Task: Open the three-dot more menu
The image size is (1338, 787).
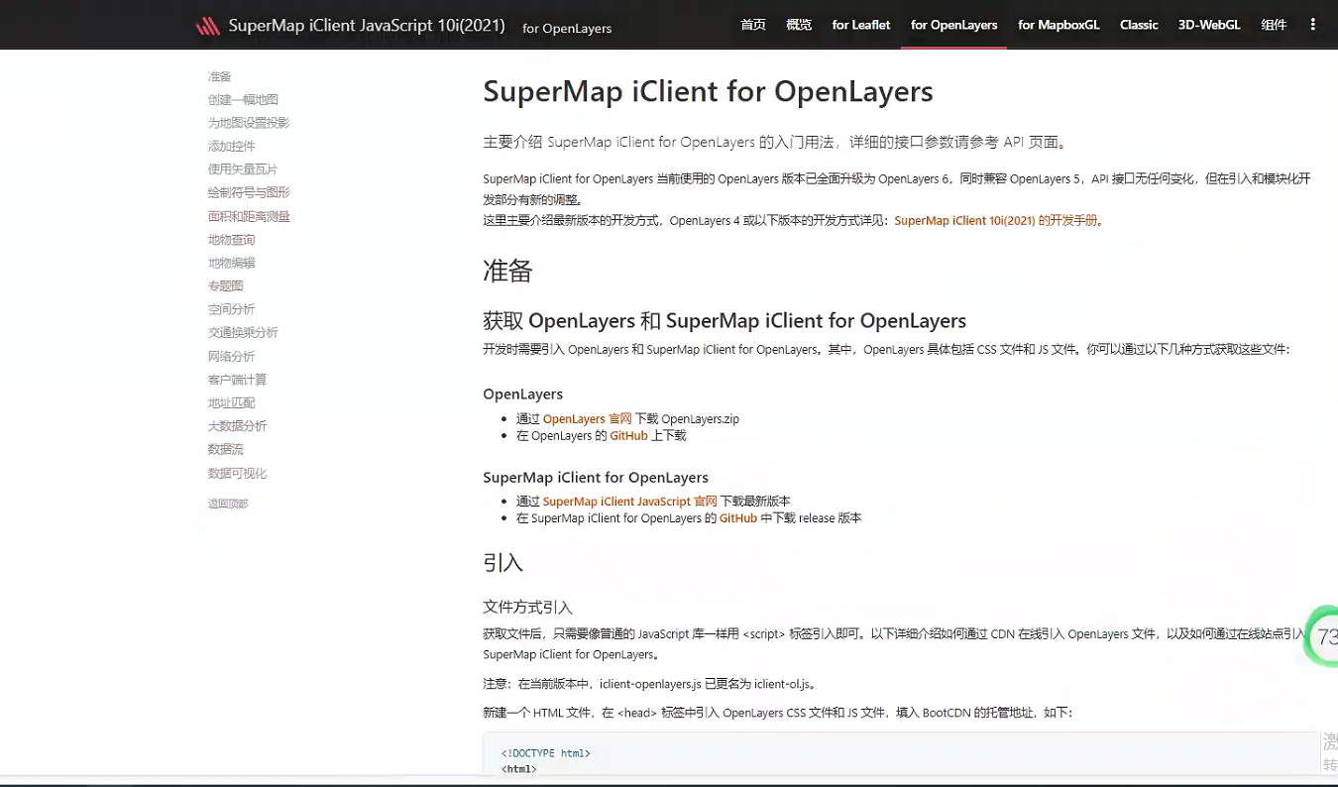Action: point(1313,25)
